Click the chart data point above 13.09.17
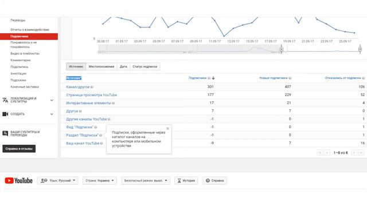The image size is (367, 206). tap(233, 29)
